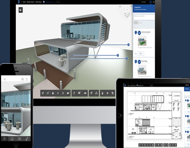Collapse the comments side panel arrow
Viewport: 190px width, 148px height.
[x=154, y=2]
